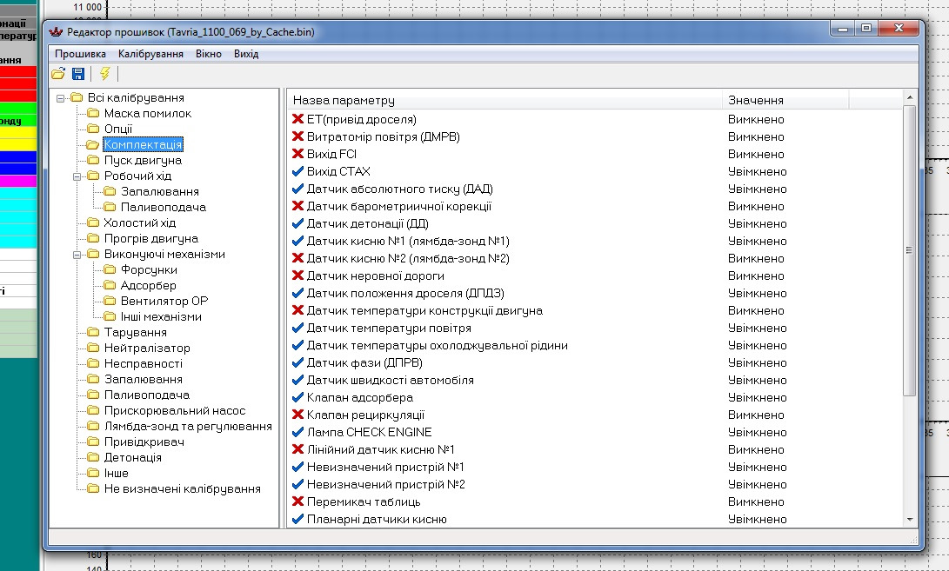Click folder icon of Несправності
Viewport: 949px width, 571px height.
[x=92, y=363]
